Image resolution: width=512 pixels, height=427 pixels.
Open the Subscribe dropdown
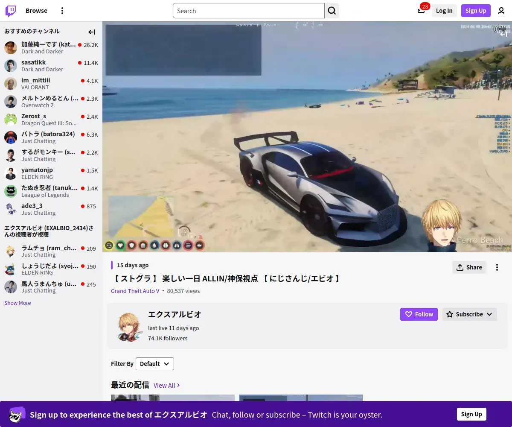(x=470, y=314)
